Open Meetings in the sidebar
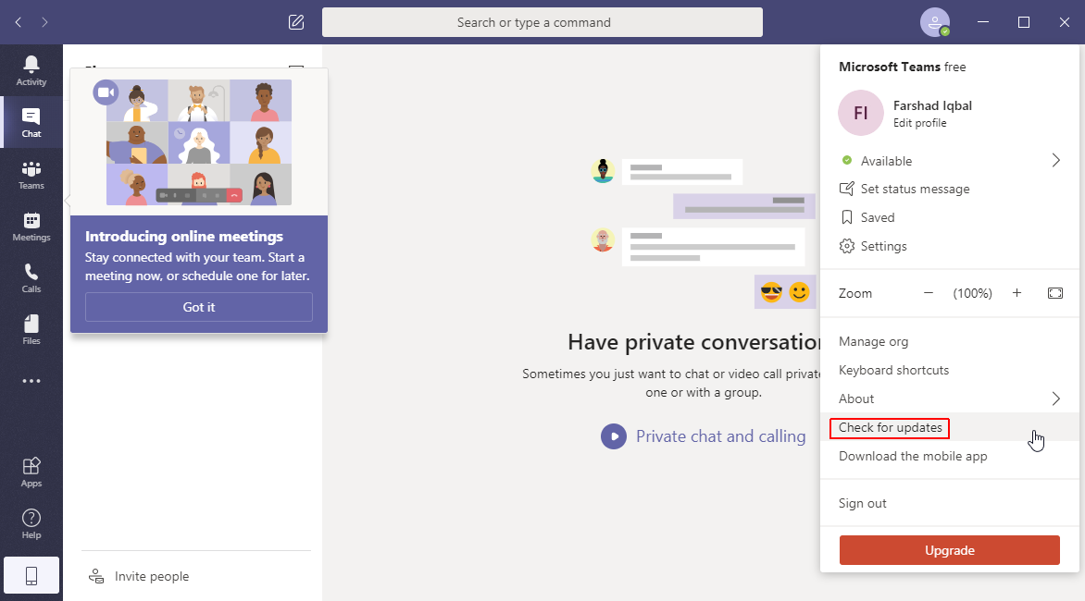1085x601 pixels. tap(31, 226)
